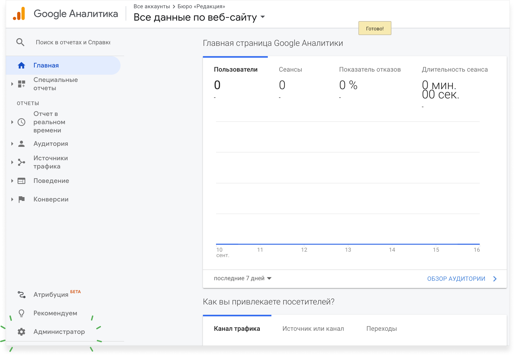Image resolution: width=515 pixels, height=356 pixels.
Task: Click the Behavior window icon
Action: point(21,181)
